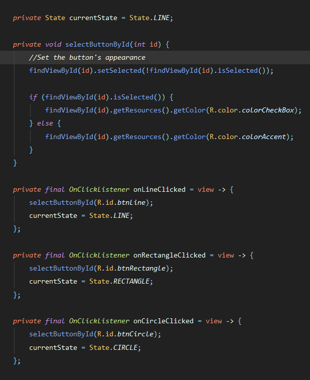Click getResources() on the colorCheckBox line
310x380 pixels.
pyautogui.click(x=141, y=110)
